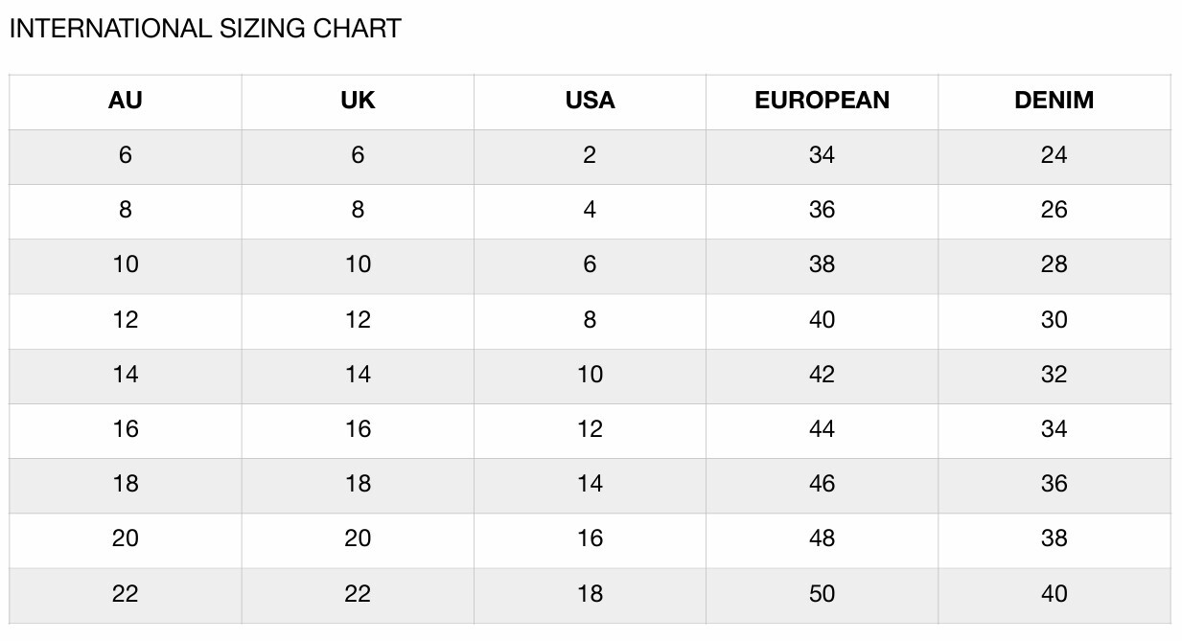Image resolution: width=1182 pixels, height=641 pixels.
Task: Click the AU column header
Action: tap(126, 101)
